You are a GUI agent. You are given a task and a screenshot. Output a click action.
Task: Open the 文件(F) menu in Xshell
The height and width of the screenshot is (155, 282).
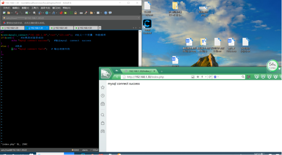(7, 8)
